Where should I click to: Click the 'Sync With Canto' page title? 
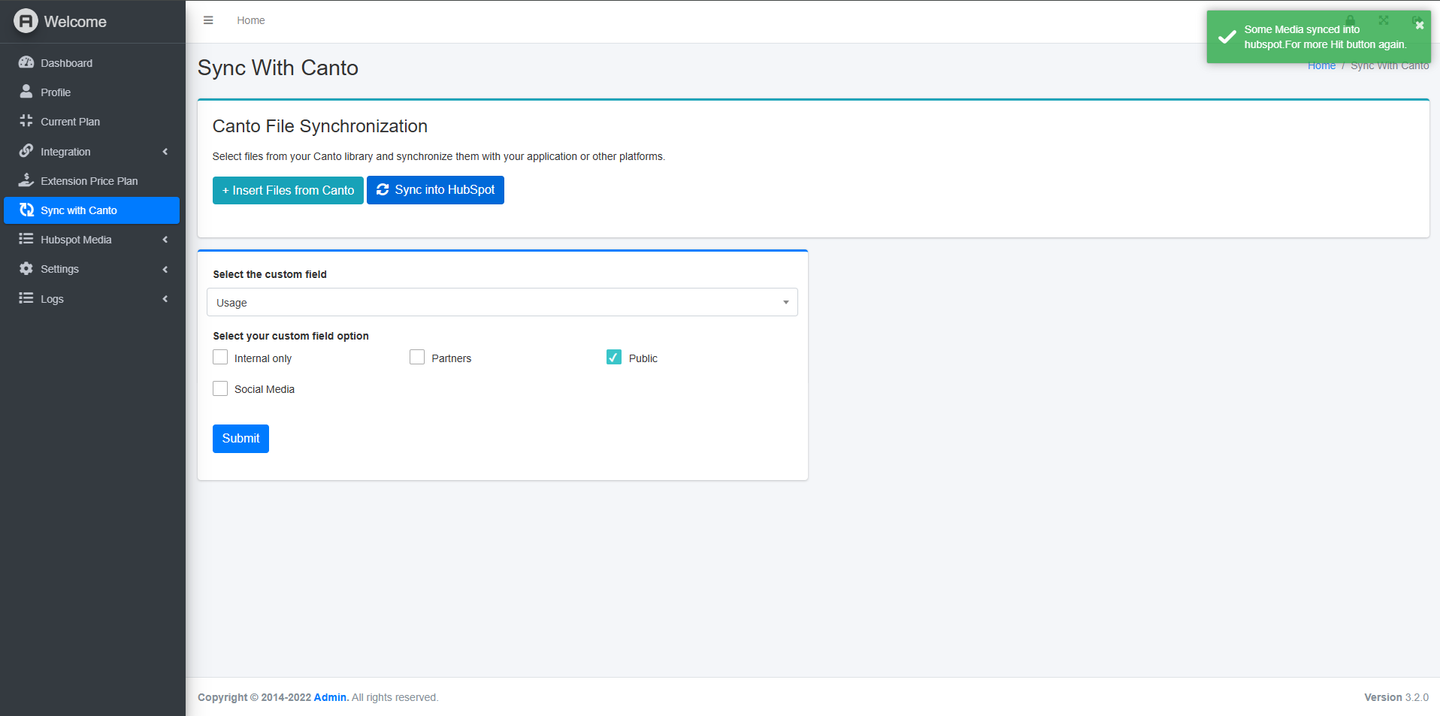click(x=278, y=68)
